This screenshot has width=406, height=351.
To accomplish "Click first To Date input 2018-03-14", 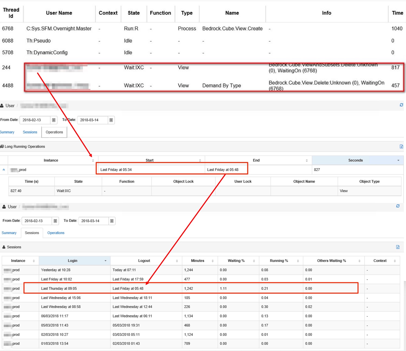I will [x=93, y=120].
